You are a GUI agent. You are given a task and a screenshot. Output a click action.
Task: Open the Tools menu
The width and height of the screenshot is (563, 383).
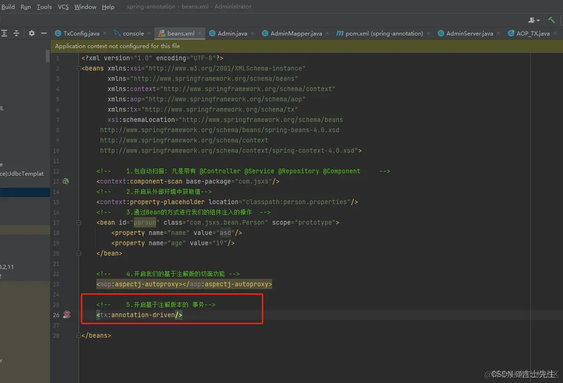tap(44, 7)
